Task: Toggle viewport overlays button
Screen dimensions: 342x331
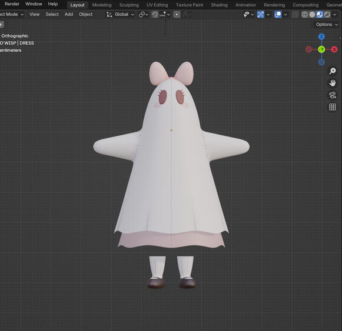Action: click(x=278, y=15)
